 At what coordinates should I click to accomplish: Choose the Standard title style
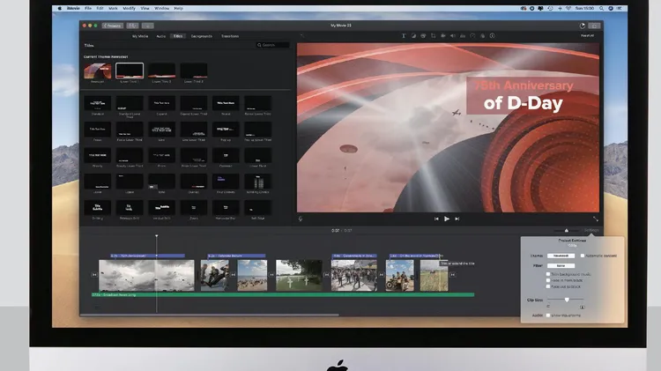[97, 103]
